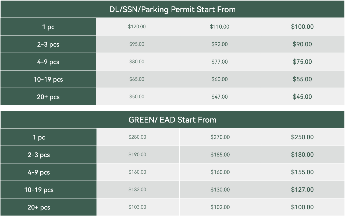
Task: Select the $250.00 price cell
Action: point(302,137)
